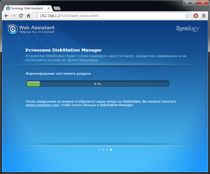Focus the address bar showing 192.168.1.2:5000
This screenshot has height=174, width=210.
point(112,16)
